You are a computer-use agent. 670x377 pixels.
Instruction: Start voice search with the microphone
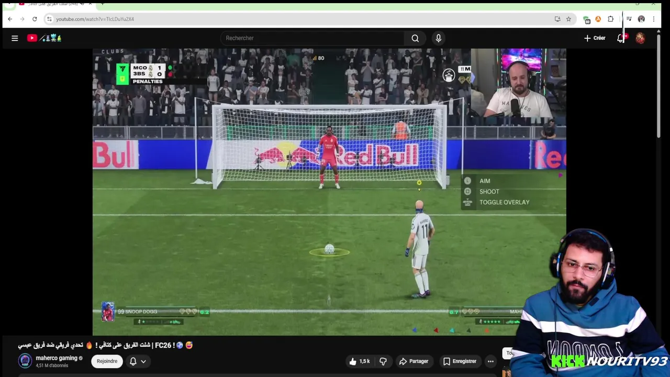439,38
